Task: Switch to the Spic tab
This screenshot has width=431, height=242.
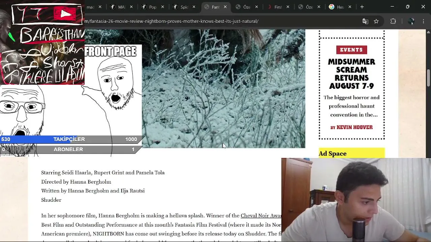Action: pyautogui.click(x=184, y=7)
